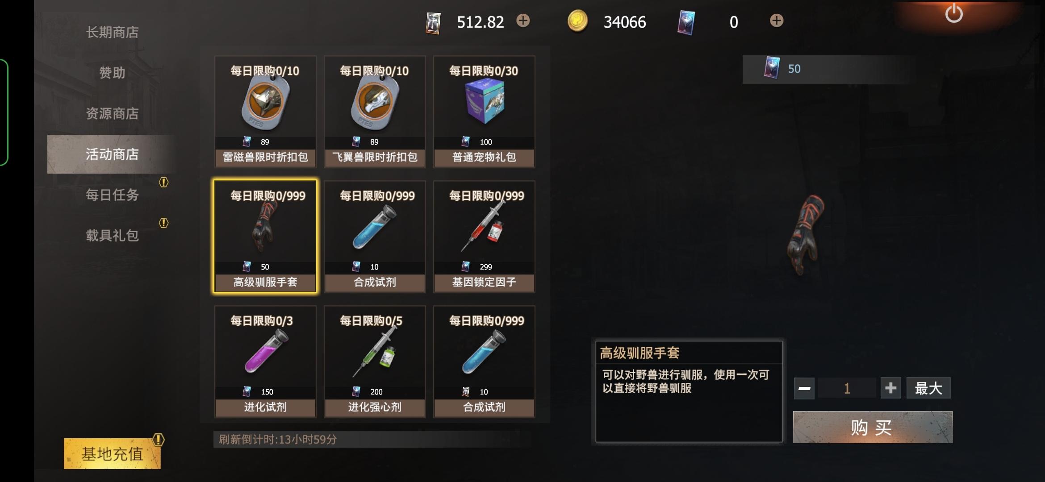Add more tickets with the plus icon beside 512.82
This screenshot has height=482, width=1045.
pos(523,21)
